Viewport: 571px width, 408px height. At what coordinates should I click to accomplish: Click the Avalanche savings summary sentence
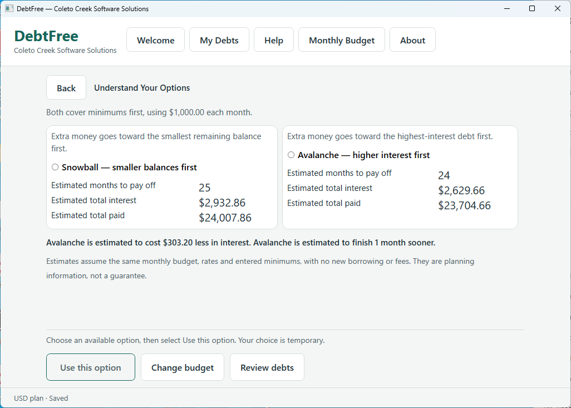[x=241, y=243]
